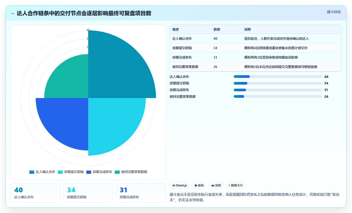Click the 数据 column header

pos(217,30)
